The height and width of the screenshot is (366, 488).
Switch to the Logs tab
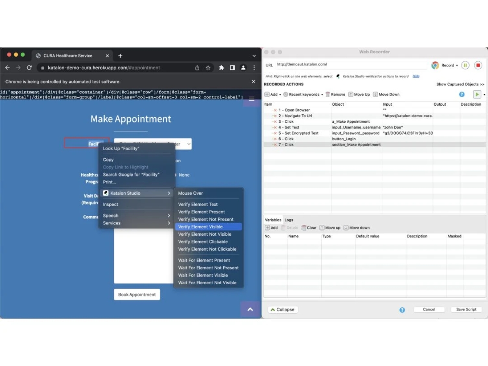tap(289, 220)
